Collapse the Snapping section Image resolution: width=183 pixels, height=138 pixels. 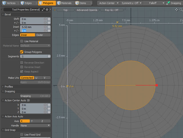pos(3,91)
